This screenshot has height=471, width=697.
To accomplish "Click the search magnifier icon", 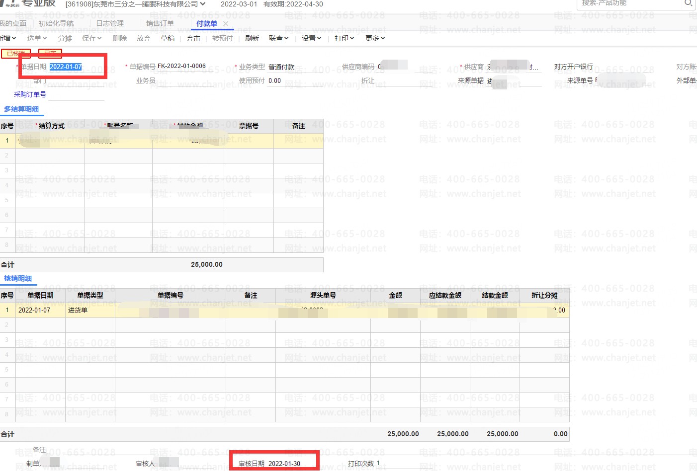I will pos(688,3).
